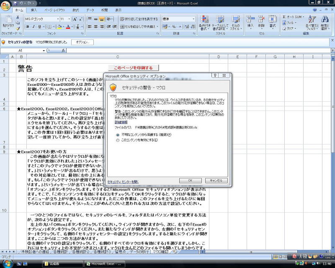Click the Percent Style icon
The height and width of the screenshot is (268, 335).
point(174,27)
